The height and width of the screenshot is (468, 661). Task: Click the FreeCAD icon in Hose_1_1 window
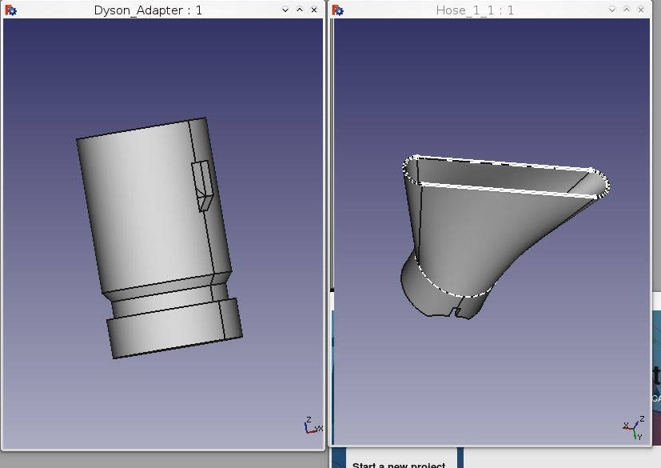coord(338,10)
